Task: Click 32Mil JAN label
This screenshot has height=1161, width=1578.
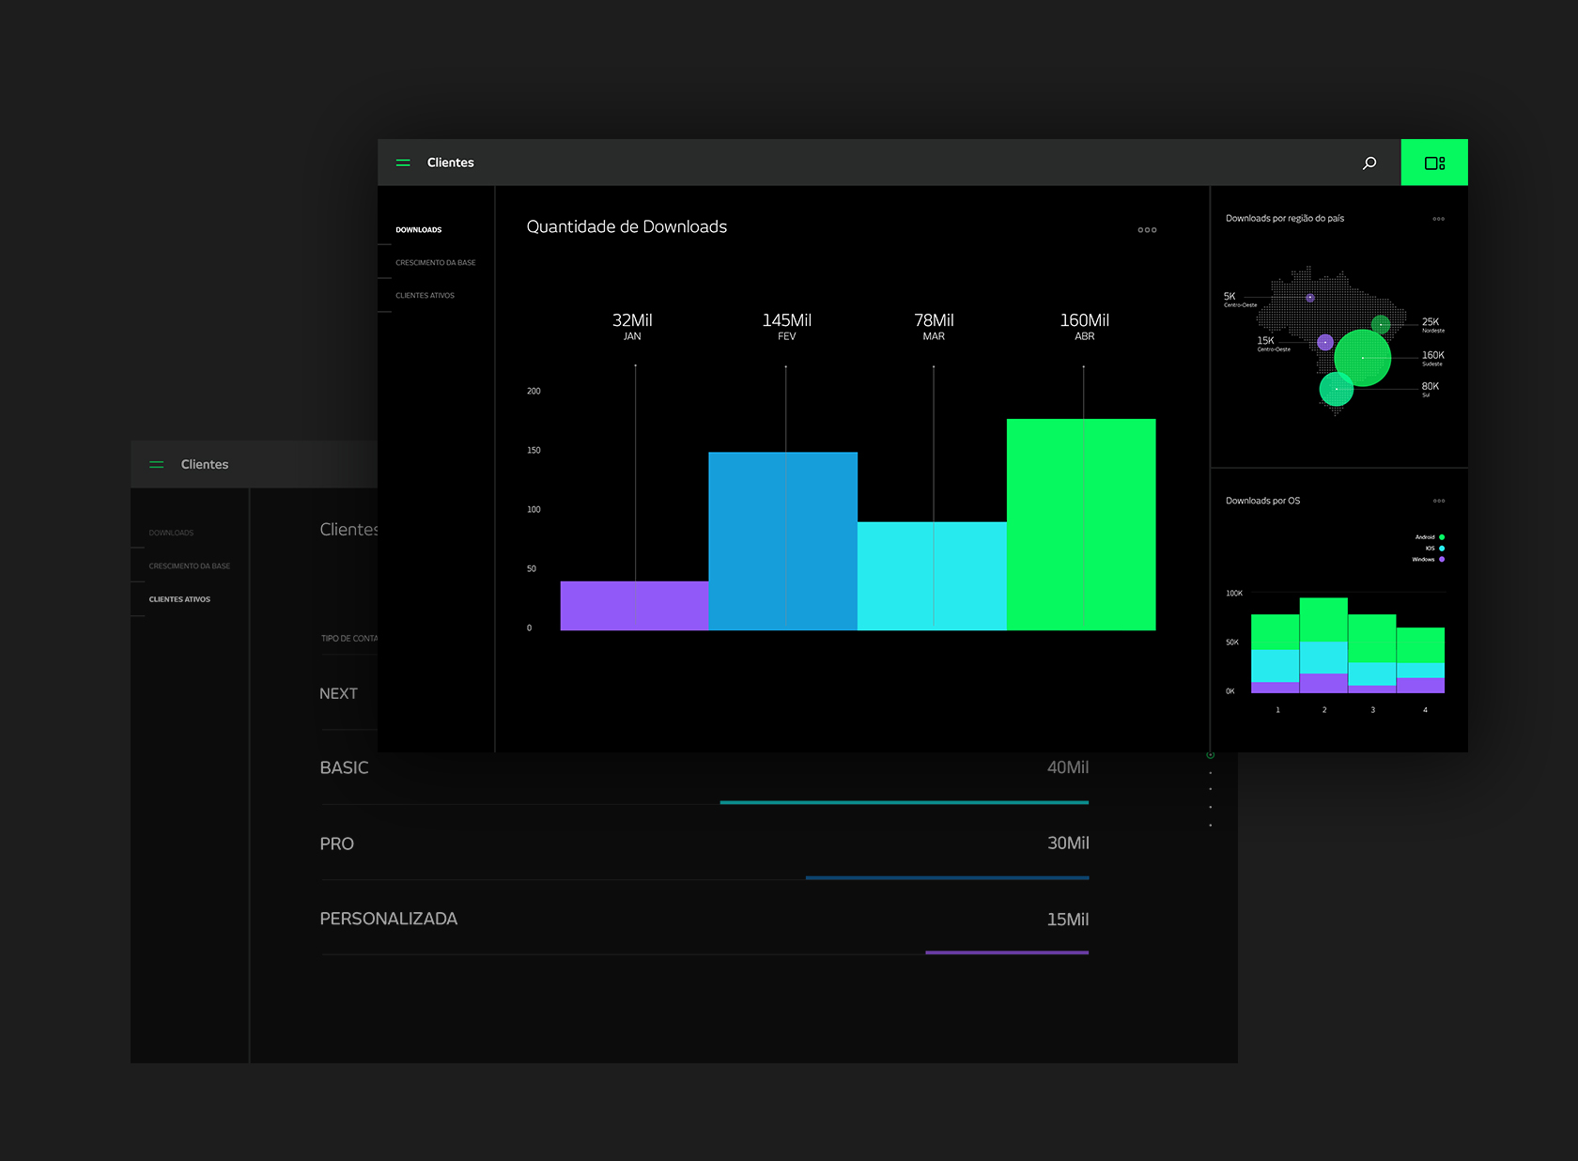Action: 632,326
